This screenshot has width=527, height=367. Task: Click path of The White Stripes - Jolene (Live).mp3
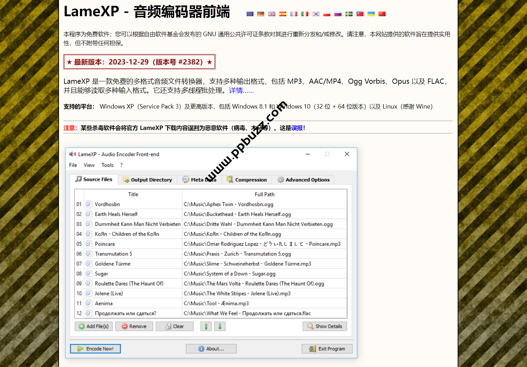pos(237,293)
